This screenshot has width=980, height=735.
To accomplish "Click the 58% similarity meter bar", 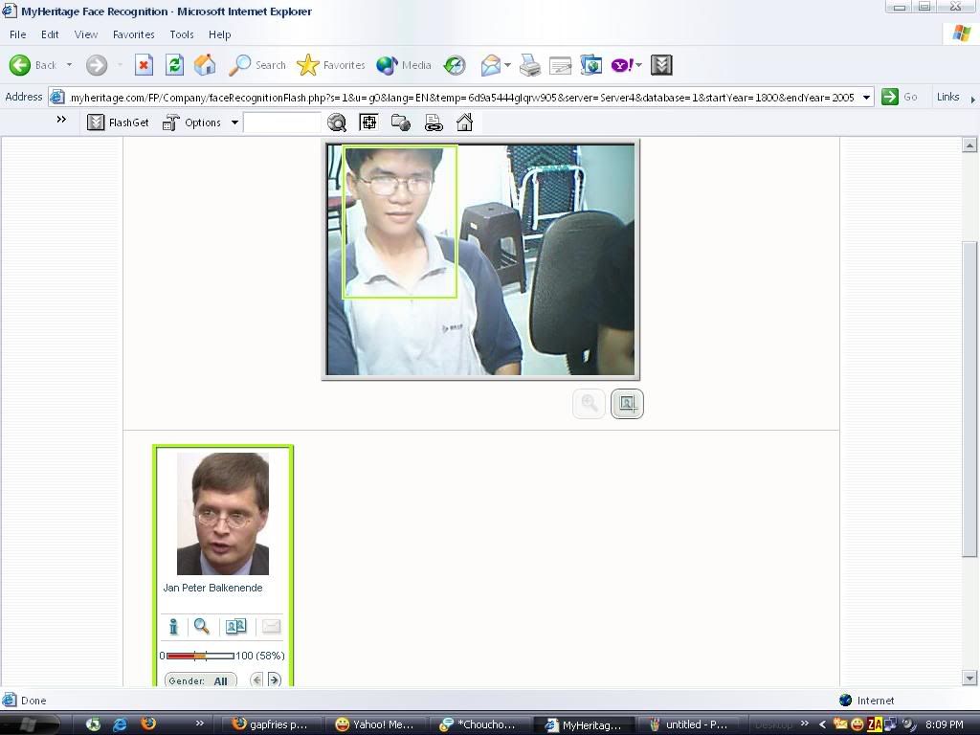I will pyautogui.click(x=200, y=656).
